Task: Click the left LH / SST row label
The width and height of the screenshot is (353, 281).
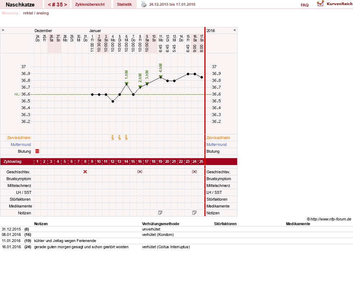Action: point(24,192)
